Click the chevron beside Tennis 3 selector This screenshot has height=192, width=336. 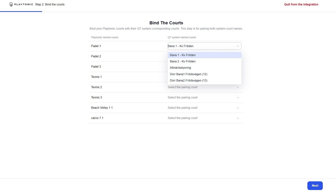pos(238,97)
